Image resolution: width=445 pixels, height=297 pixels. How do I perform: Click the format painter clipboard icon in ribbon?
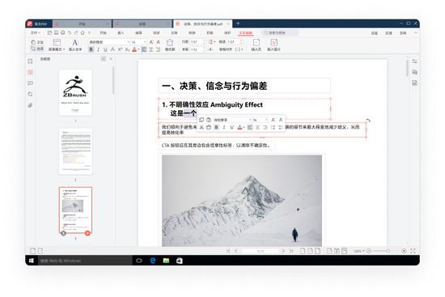point(170,43)
